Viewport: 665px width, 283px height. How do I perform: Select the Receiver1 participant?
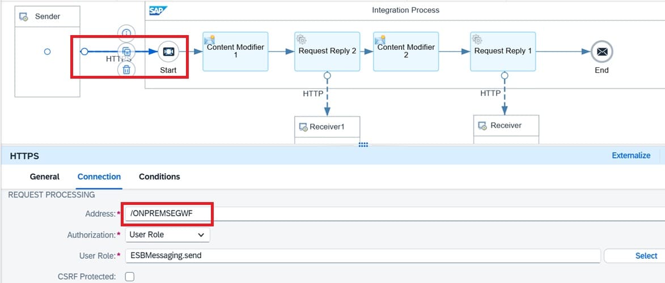(327, 126)
